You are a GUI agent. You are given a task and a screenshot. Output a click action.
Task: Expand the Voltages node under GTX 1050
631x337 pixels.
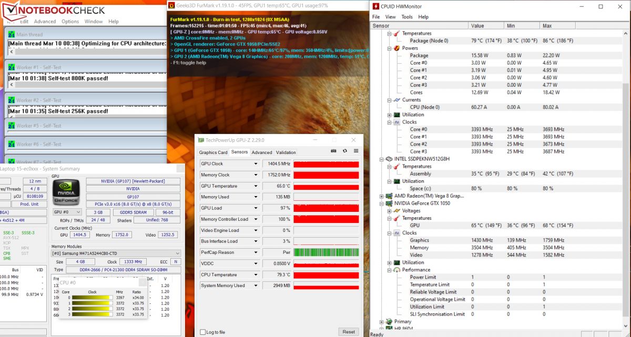click(x=389, y=210)
